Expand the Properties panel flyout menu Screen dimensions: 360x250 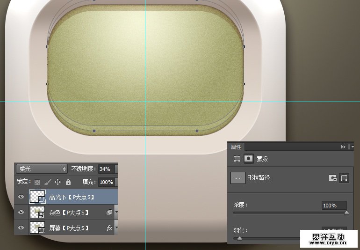tap(353, 147)
